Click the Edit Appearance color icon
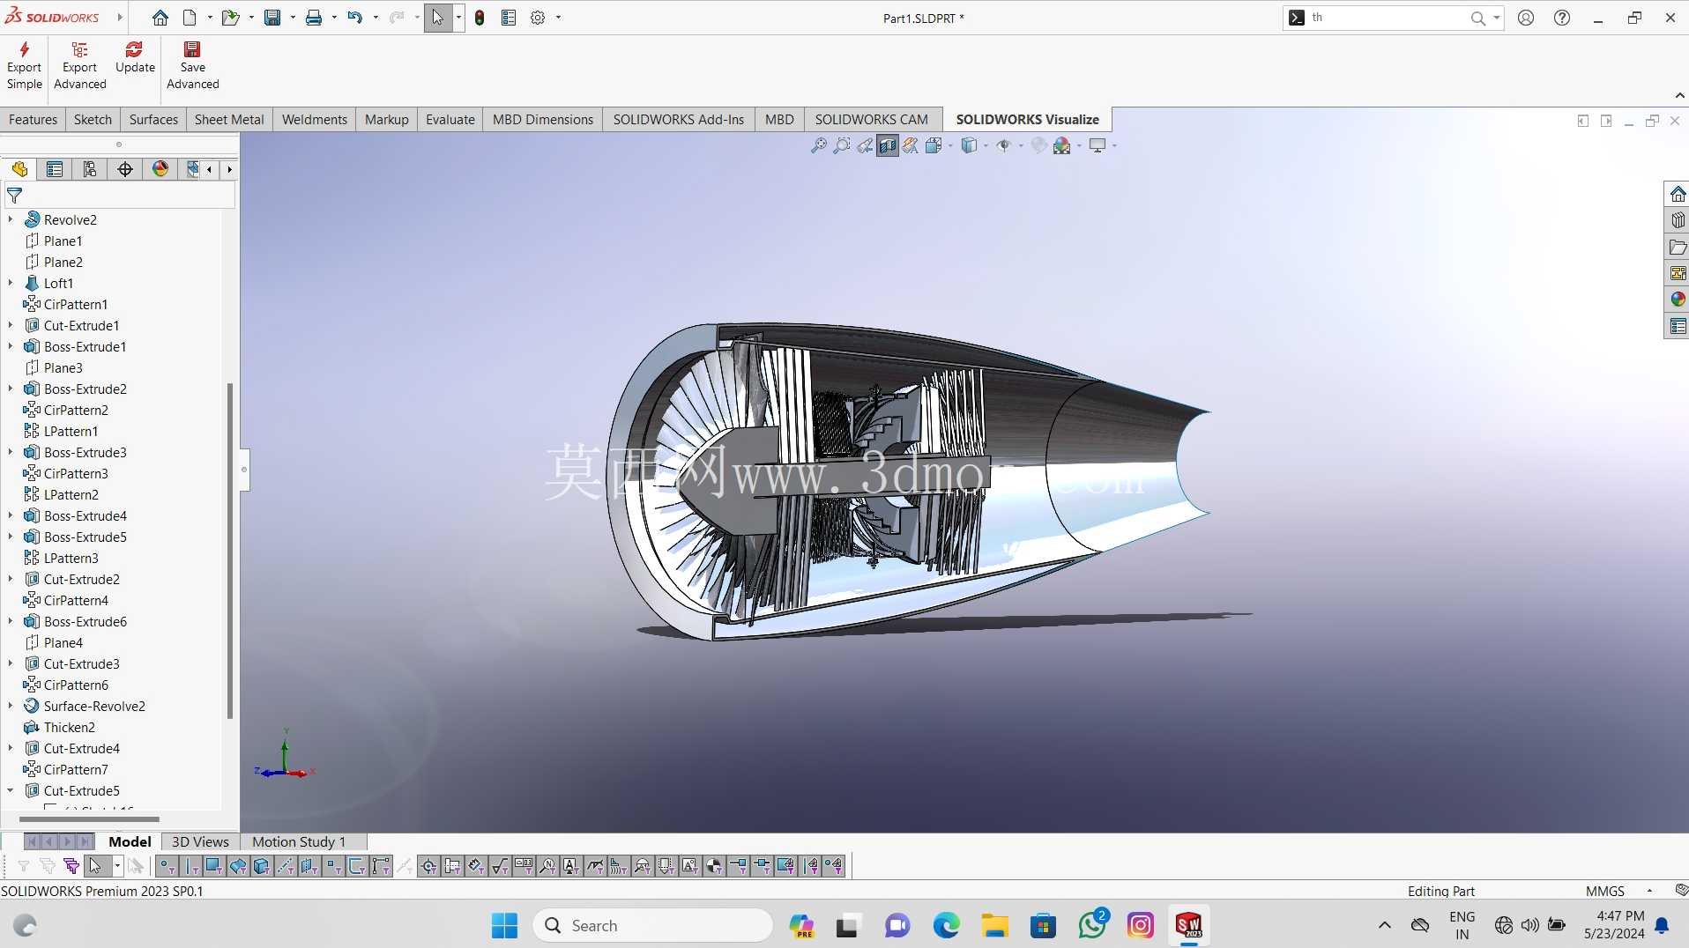The image size is (1689, 948). [1061, 145]
